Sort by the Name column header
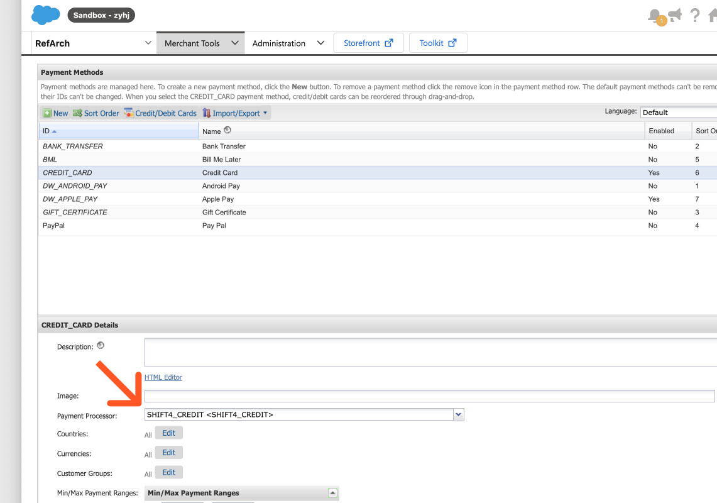The image size is (717, 503). pos(421,131)
